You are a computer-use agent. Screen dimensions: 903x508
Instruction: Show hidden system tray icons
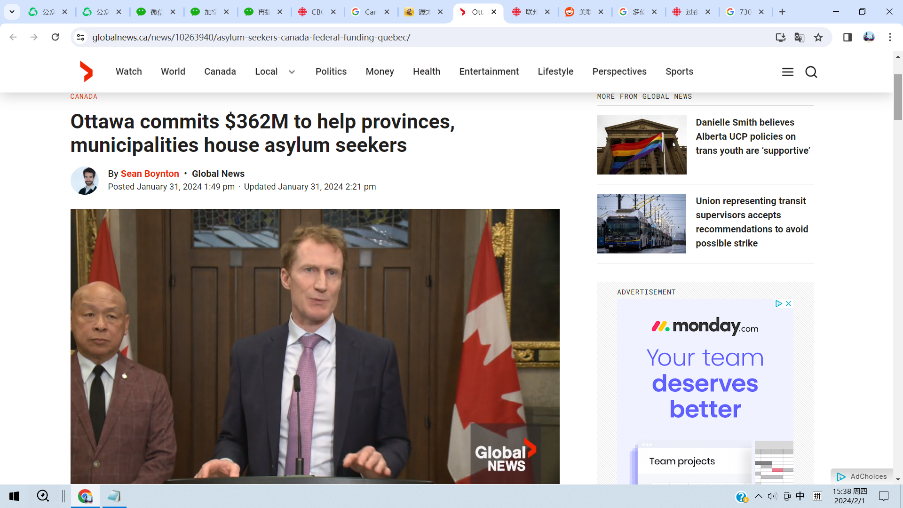[x=758, y=496]
